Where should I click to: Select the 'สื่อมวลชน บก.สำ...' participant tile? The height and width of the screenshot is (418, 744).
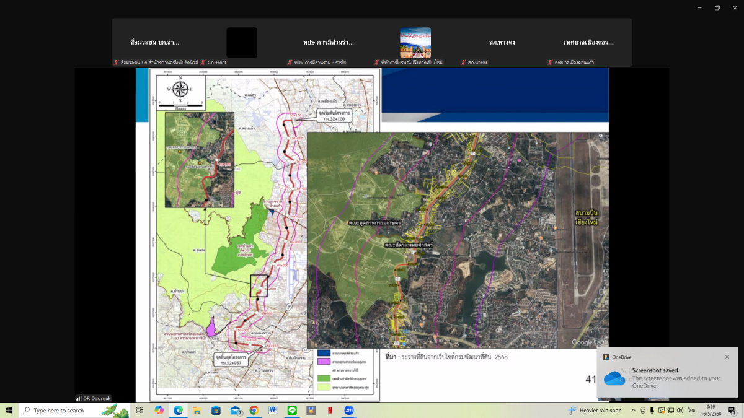(155, 43)
